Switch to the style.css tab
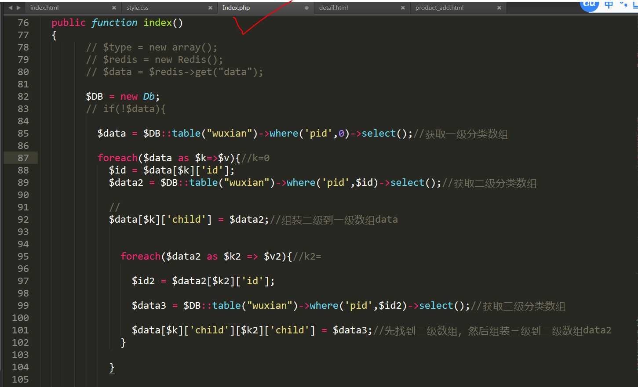Viewport: 638px width, 387px height. point(137,8)
